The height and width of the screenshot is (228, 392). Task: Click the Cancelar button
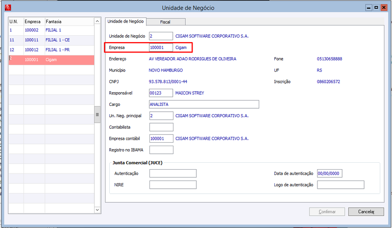[x=366, y=212]
